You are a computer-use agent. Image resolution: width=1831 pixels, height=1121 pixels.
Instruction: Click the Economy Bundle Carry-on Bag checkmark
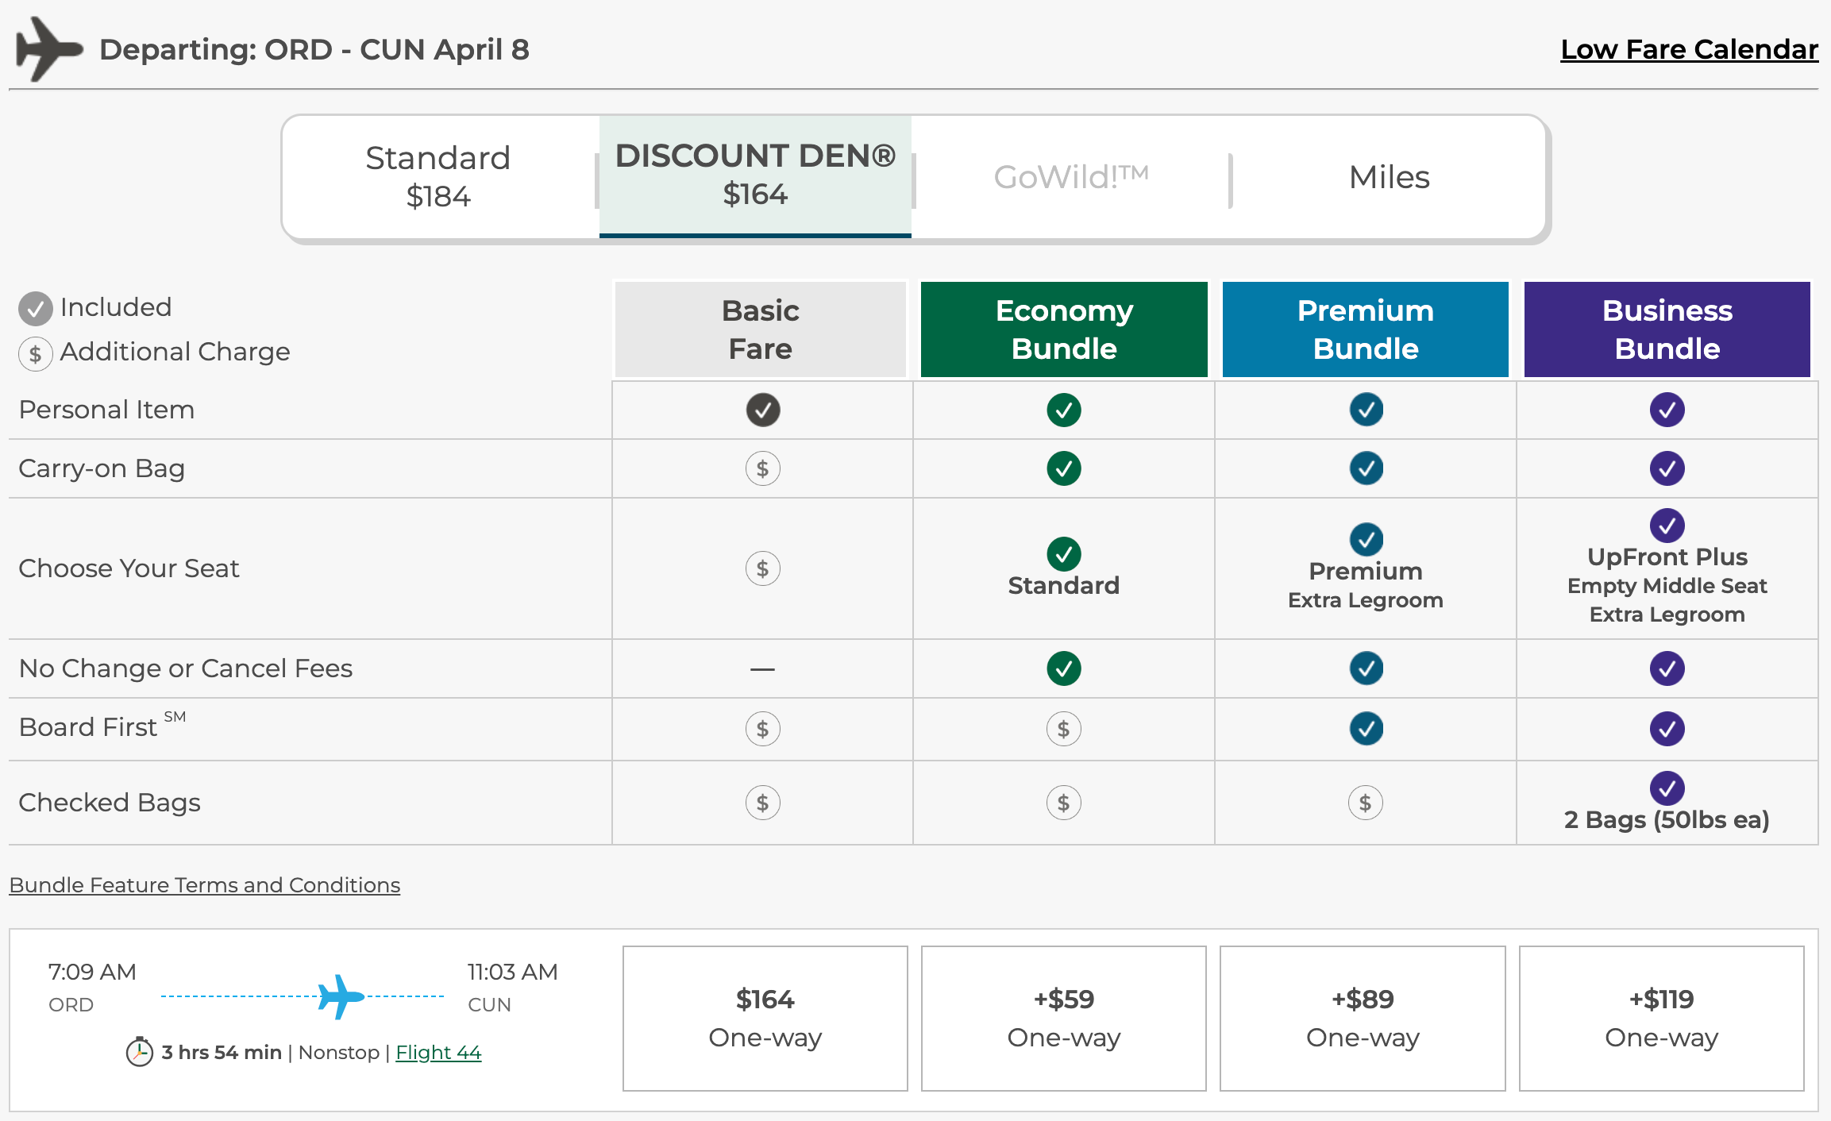1063,468
